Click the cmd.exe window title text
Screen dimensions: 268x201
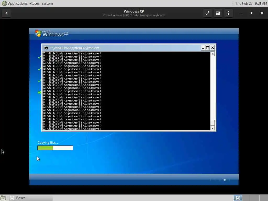pos(75,48)
